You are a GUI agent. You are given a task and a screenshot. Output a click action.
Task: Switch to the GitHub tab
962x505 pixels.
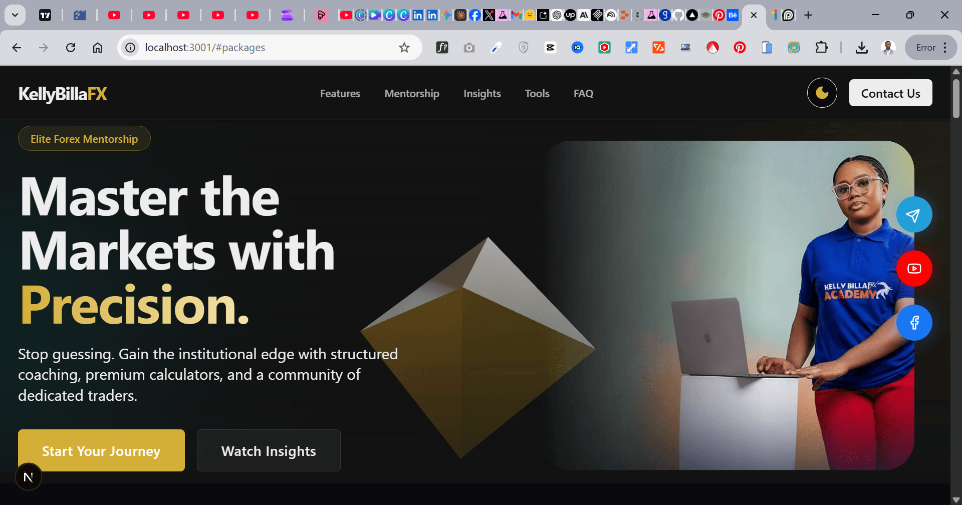(x=678, y=15)
